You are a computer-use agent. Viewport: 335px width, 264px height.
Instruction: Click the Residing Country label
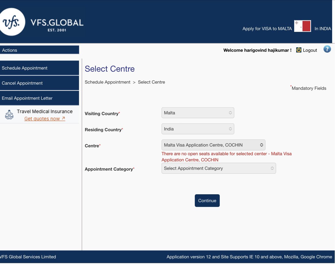[104, 129]
